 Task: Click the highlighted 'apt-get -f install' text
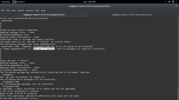44,49
